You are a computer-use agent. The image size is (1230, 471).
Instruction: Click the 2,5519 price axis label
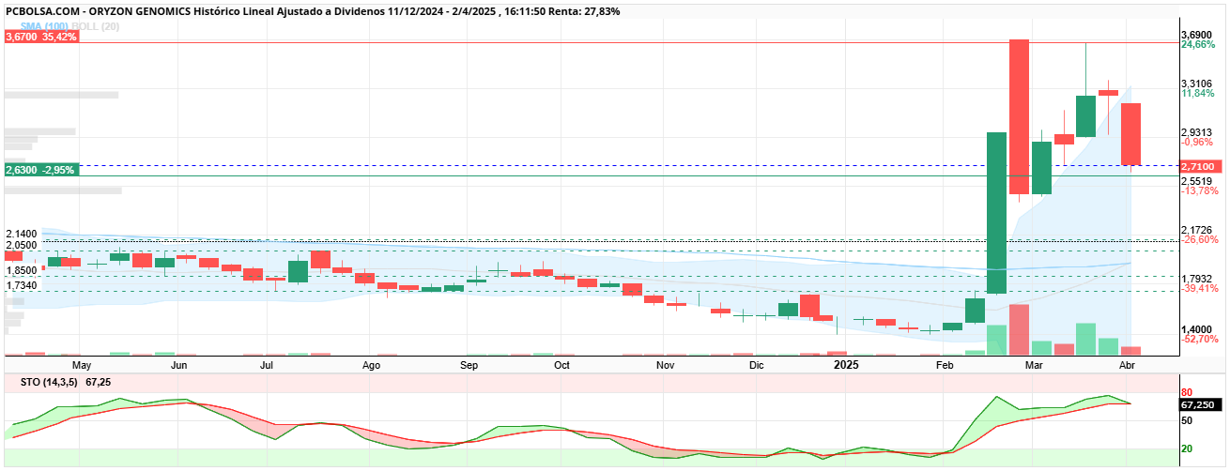pos(1197,181)
